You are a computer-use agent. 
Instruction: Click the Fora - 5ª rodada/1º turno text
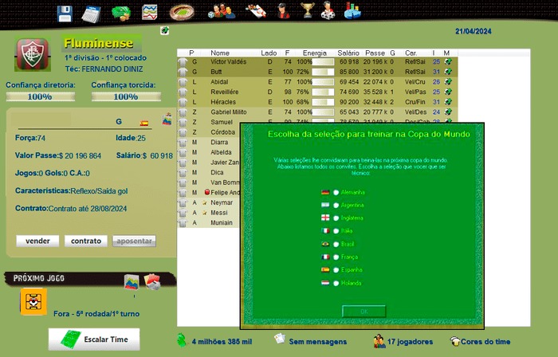point(96,314)
